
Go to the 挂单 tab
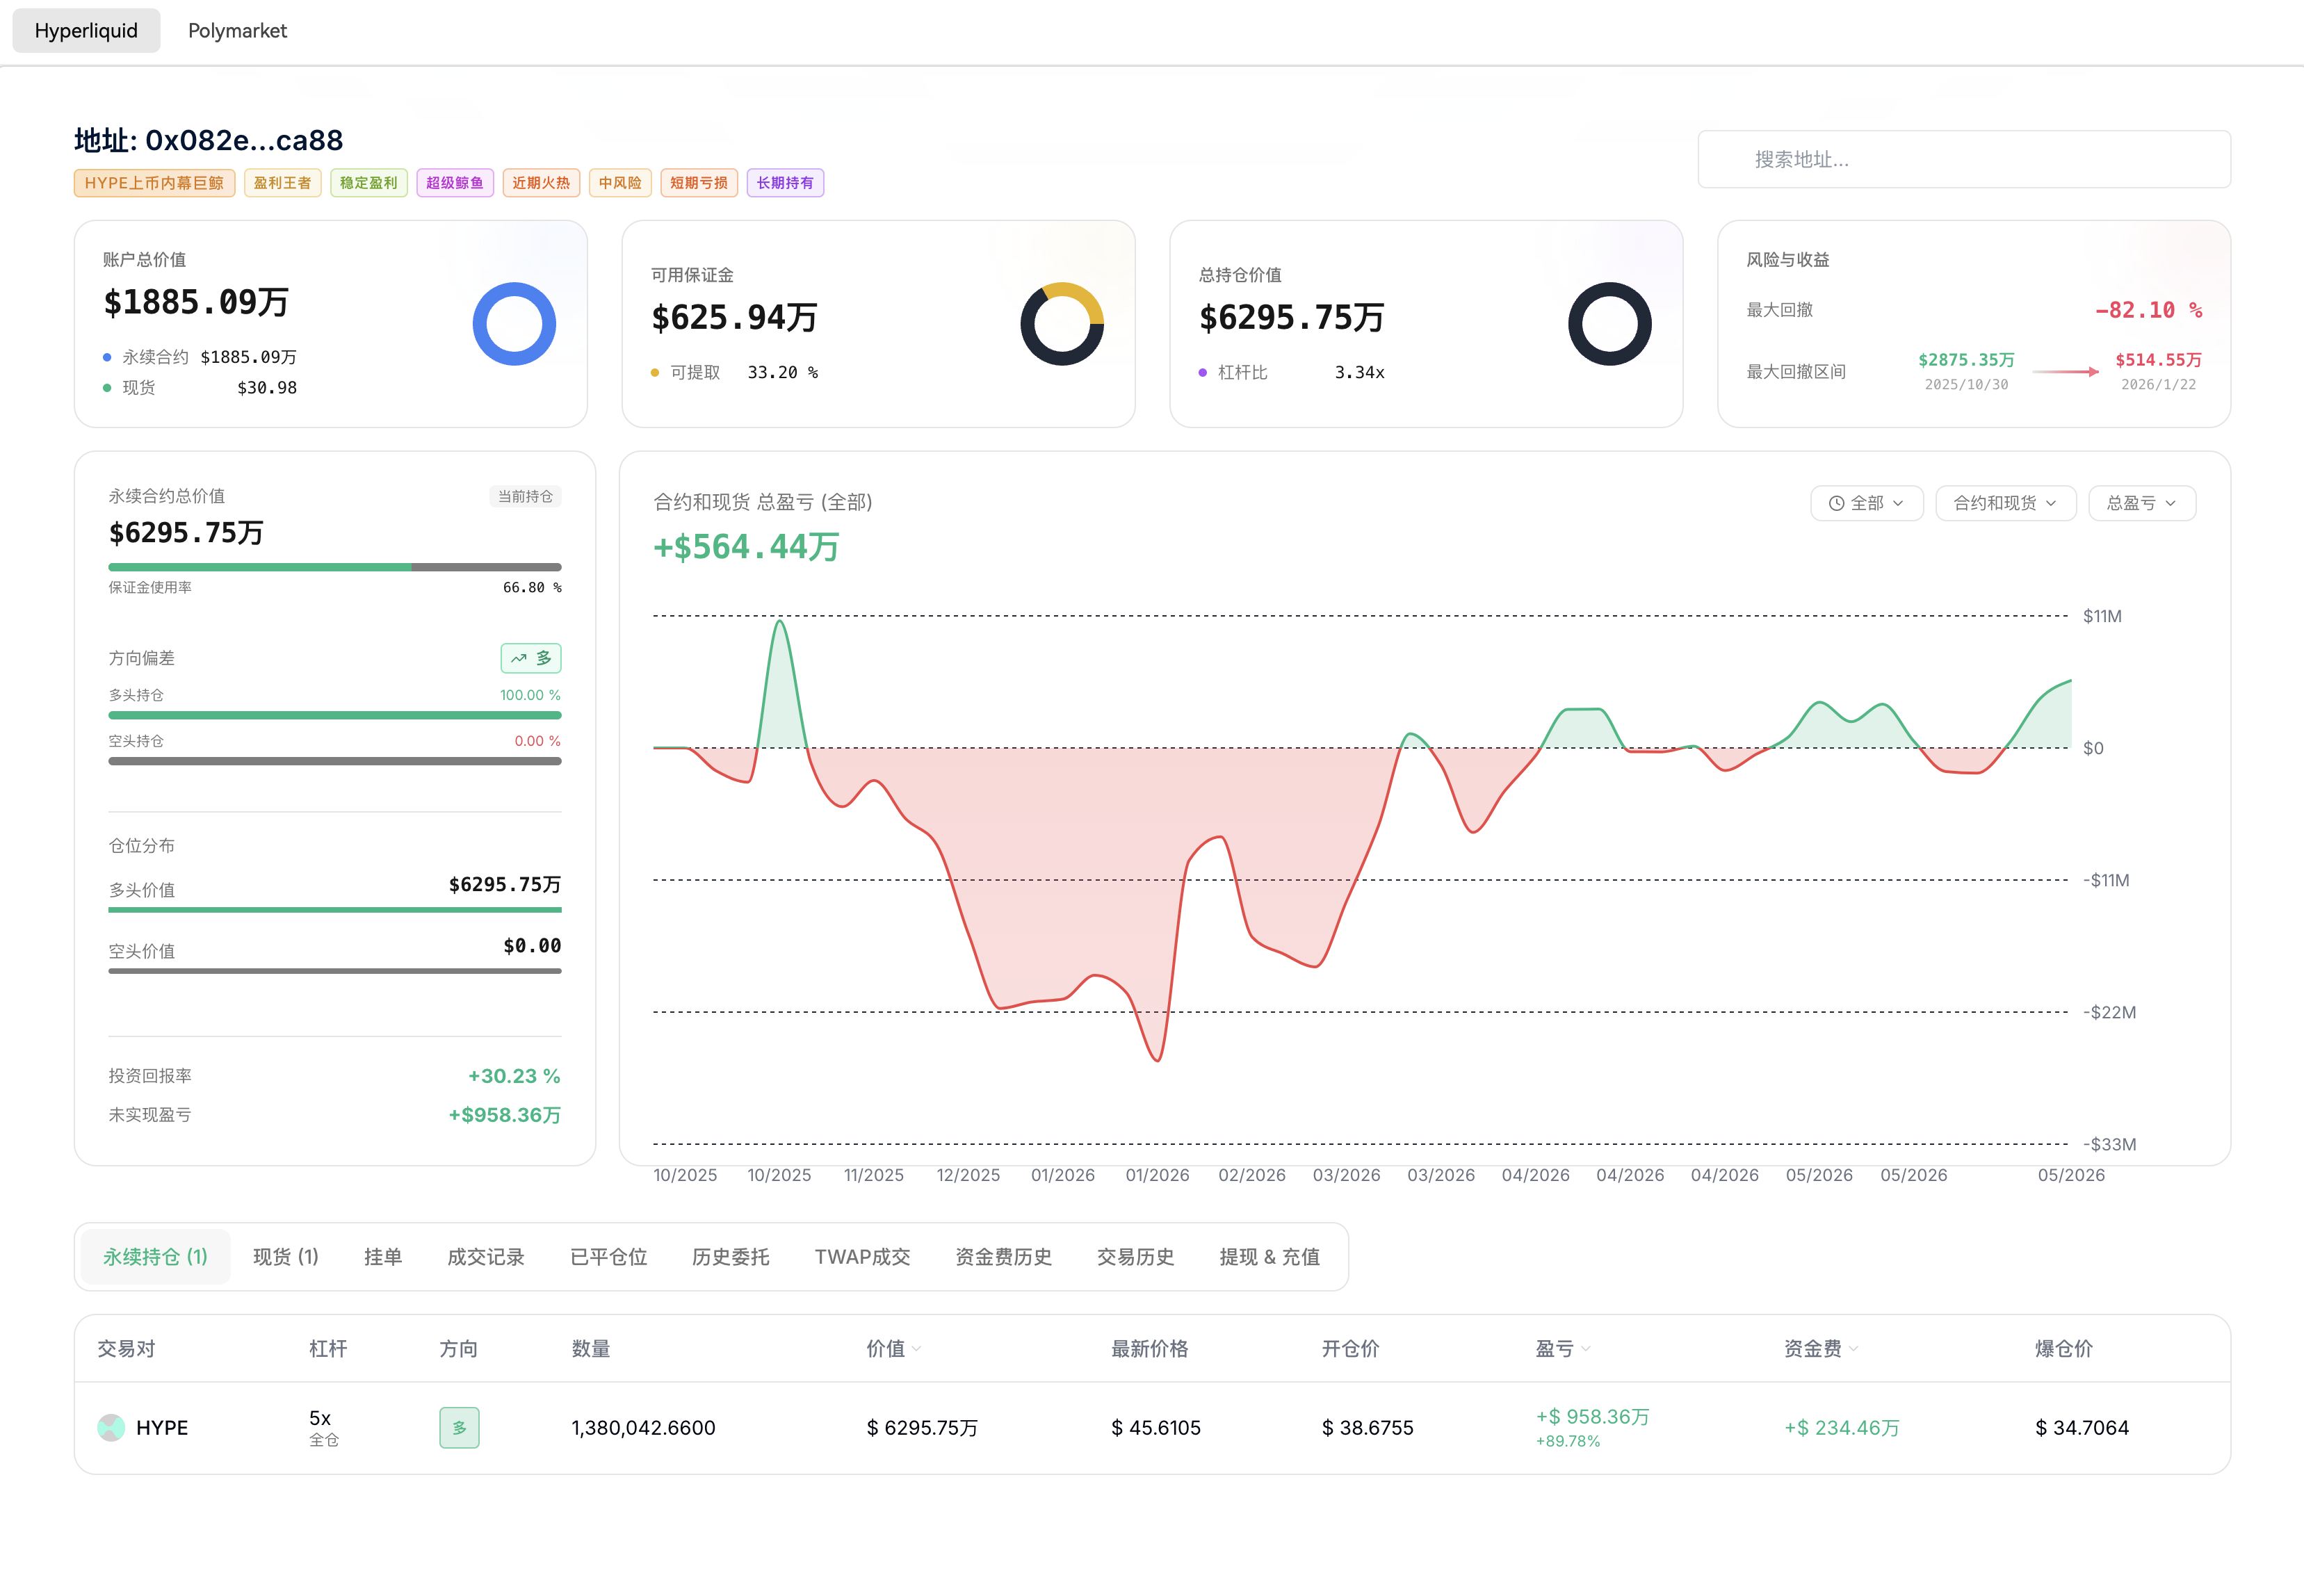coord(383,1257)
